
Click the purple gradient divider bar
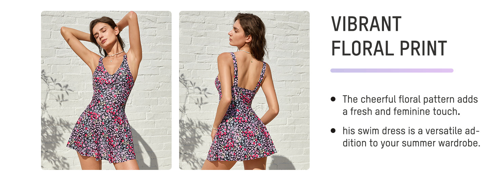point(392,71)
